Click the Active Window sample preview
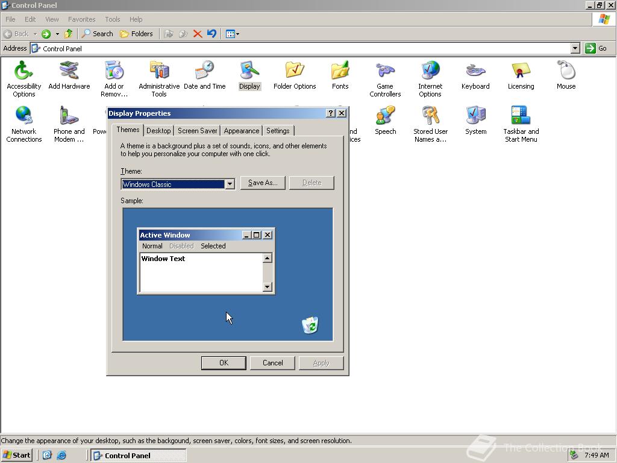 (206, 261)
